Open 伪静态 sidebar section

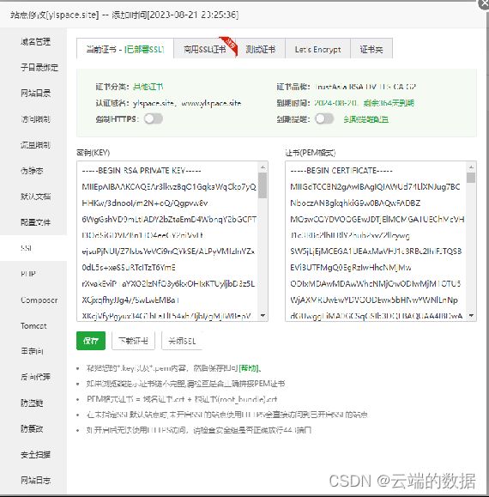click(32, 171)
